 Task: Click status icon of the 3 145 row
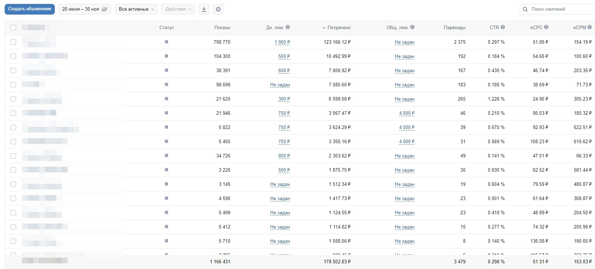166,184
